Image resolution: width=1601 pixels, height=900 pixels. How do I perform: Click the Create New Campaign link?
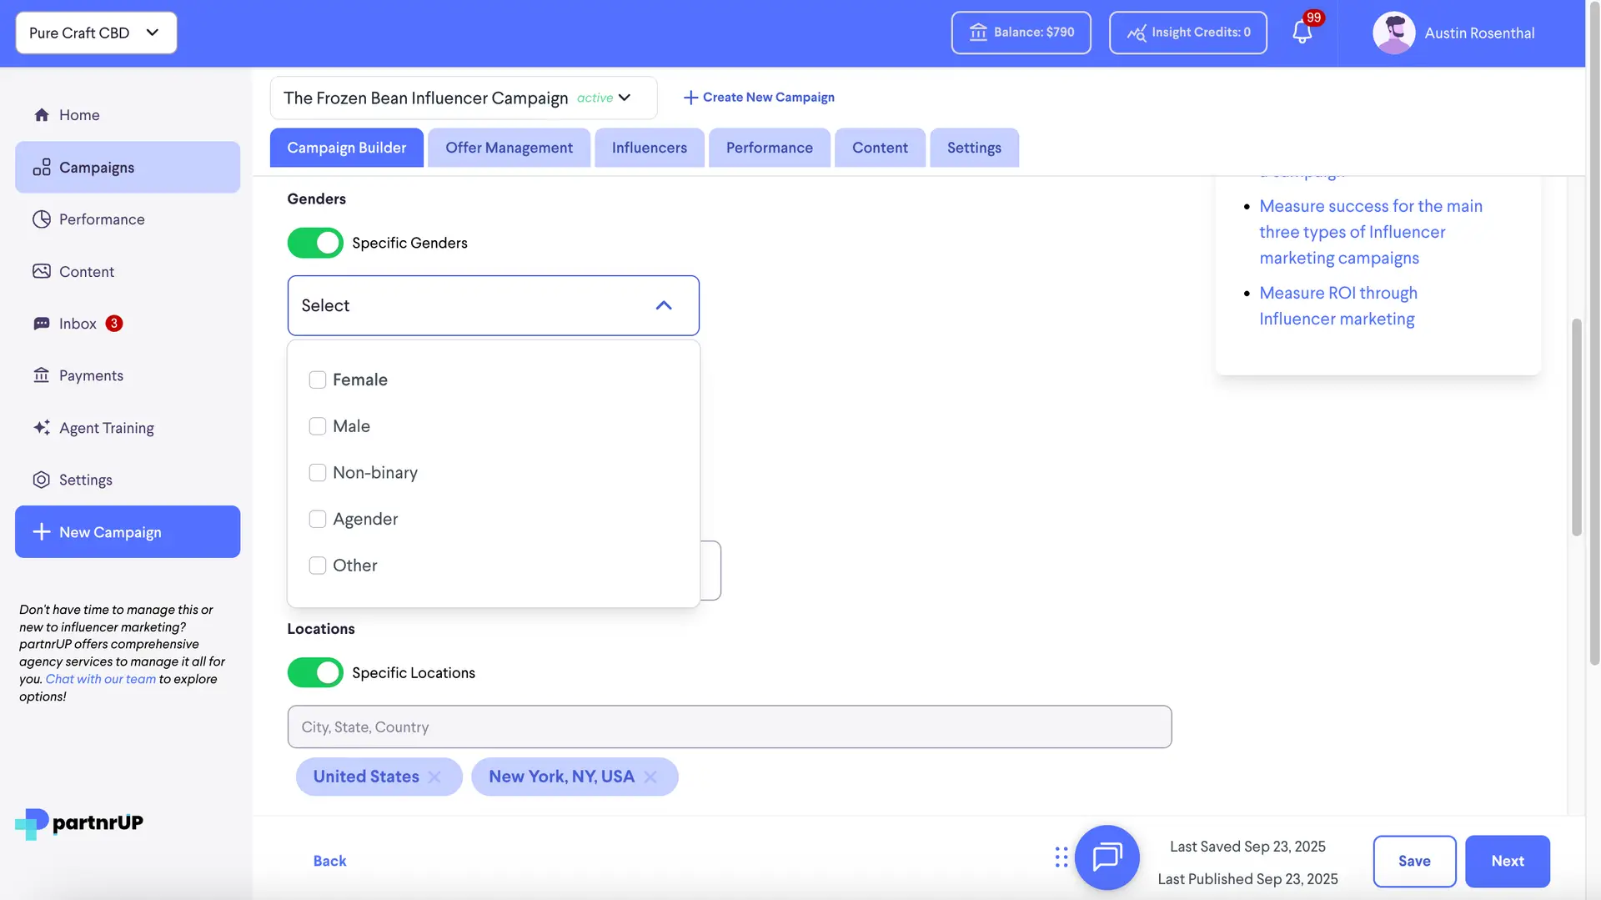tap(758, 97)
